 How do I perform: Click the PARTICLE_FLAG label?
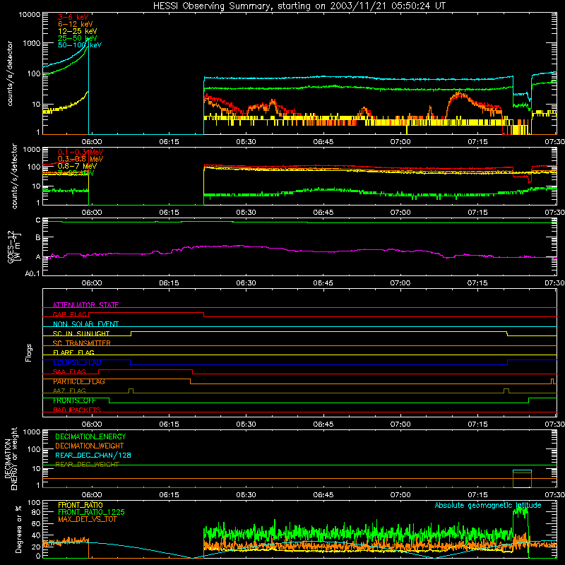click(x=79, y=381)
